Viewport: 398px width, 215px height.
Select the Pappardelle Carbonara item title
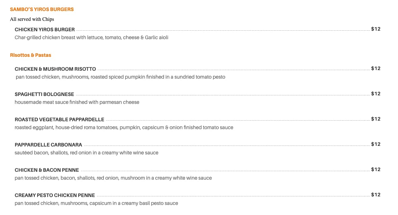[48, 145]
